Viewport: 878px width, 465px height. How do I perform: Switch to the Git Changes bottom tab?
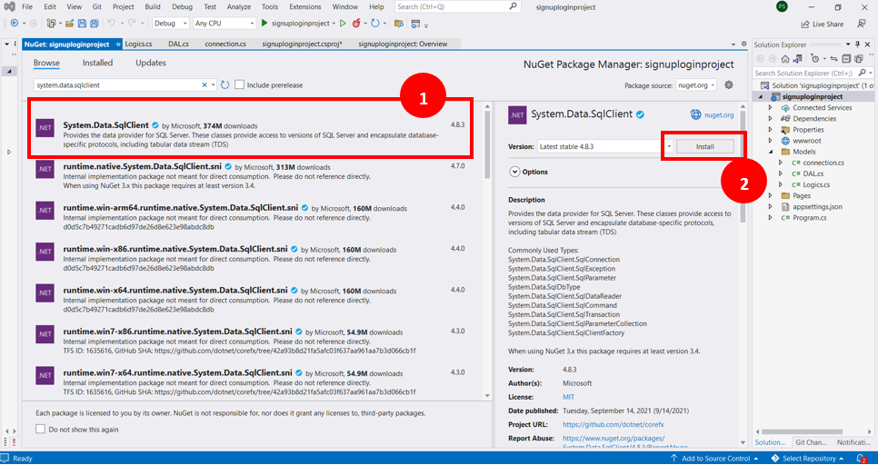coord(811,442)
